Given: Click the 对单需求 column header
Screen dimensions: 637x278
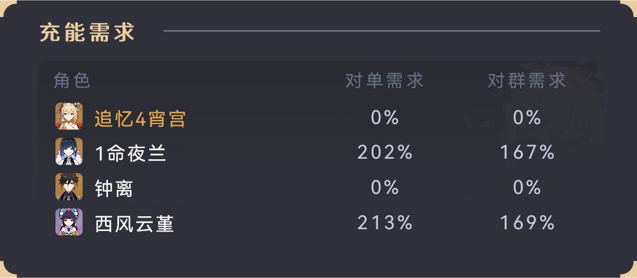Looking at the screenshot, I should coord(385,81).
